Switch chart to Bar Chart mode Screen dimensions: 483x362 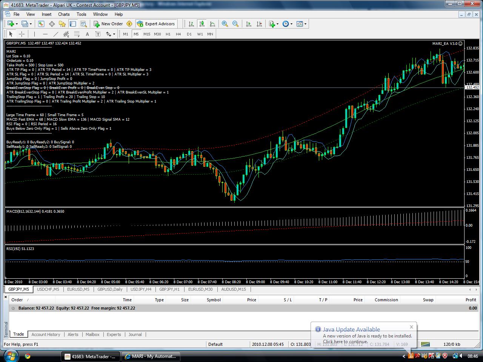(191, 24)
